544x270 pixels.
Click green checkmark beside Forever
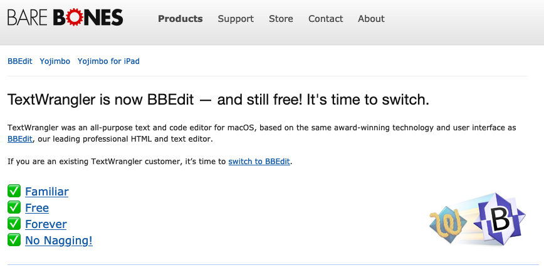point(14,224)
